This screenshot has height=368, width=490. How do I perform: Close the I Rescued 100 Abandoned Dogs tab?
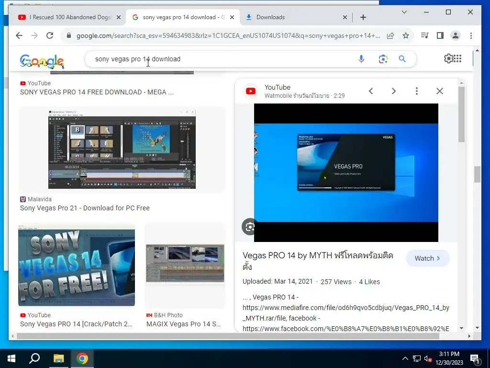coord(119,17)
